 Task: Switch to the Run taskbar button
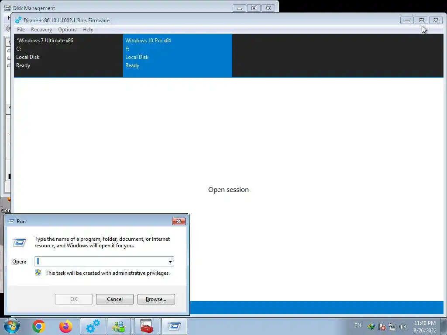[x=174, y=326]
